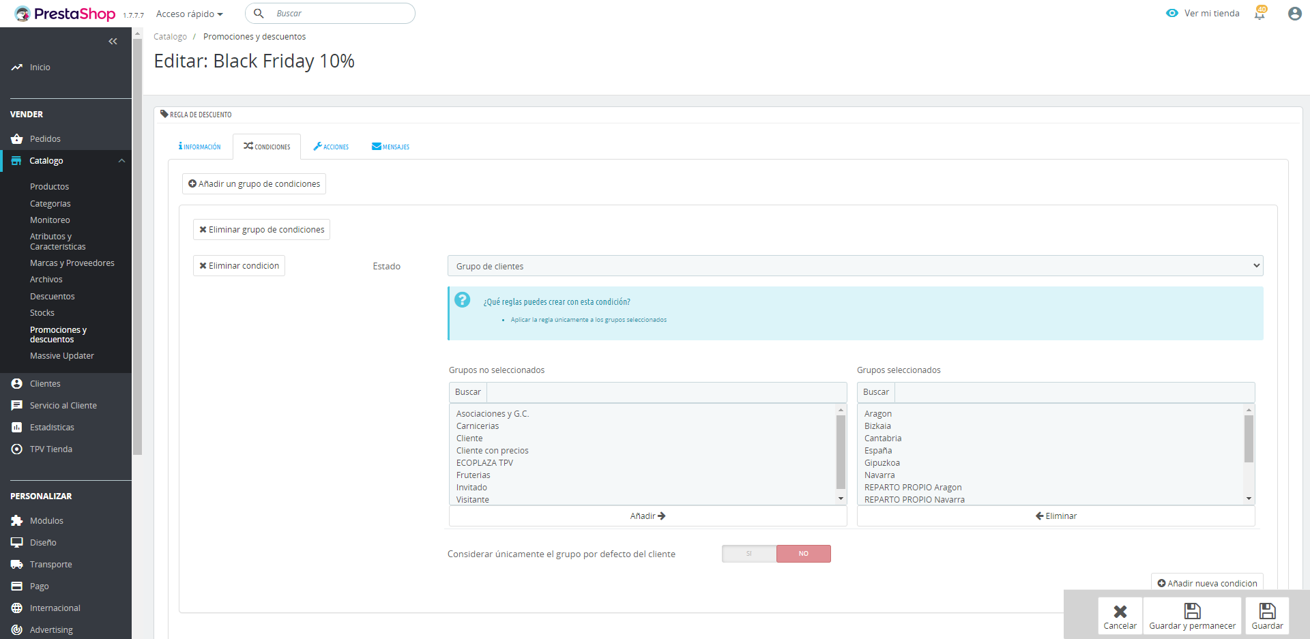Open the user profile avatar icon
The width and height of the screenshot is (1310, 639).
(1294, 14)
